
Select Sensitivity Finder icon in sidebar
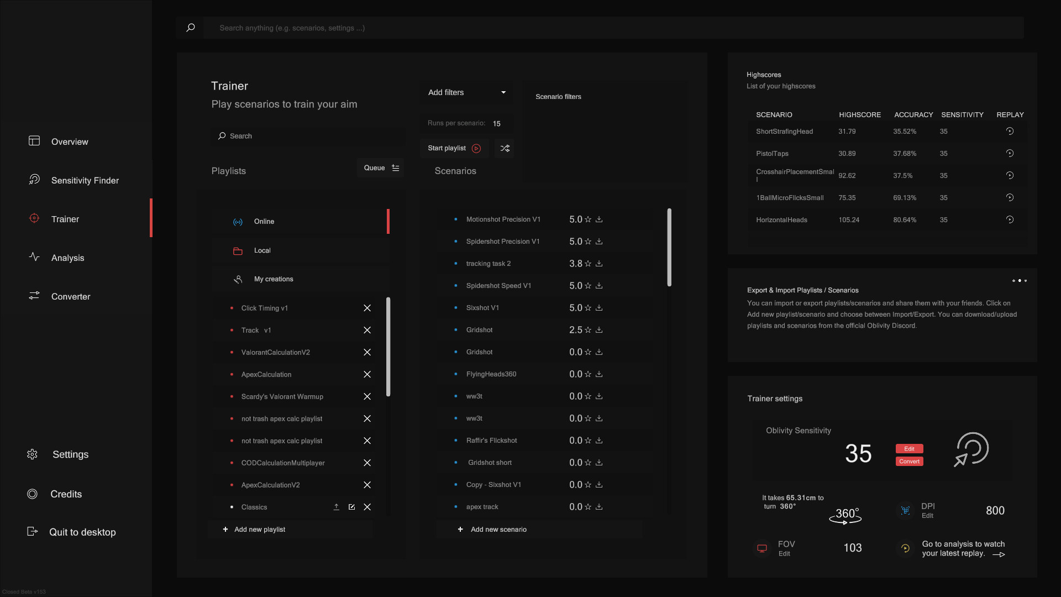coord(34,180)
